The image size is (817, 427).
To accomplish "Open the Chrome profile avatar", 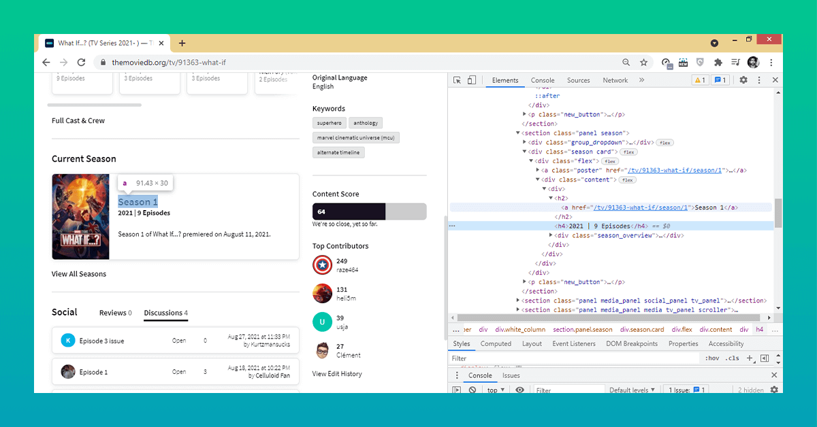I will click(x=753, y=62).
